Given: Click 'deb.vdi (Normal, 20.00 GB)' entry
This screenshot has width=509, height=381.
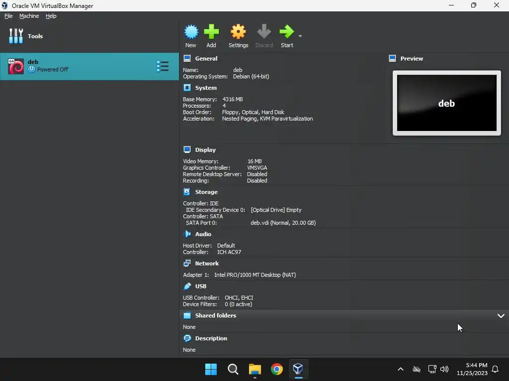Looking at the screenshot, I should click(x=283, y=223).
